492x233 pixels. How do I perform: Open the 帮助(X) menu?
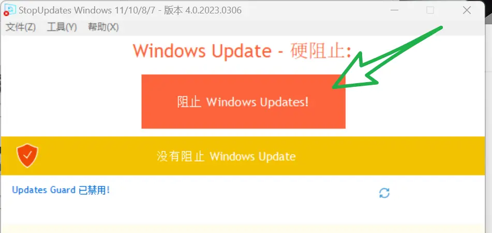tap(103, 27)
